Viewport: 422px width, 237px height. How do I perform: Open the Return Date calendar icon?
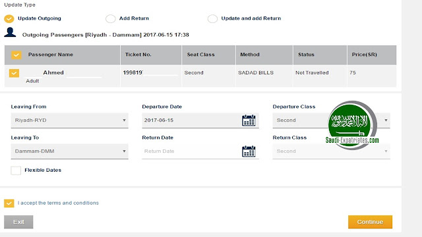[249, 151]
